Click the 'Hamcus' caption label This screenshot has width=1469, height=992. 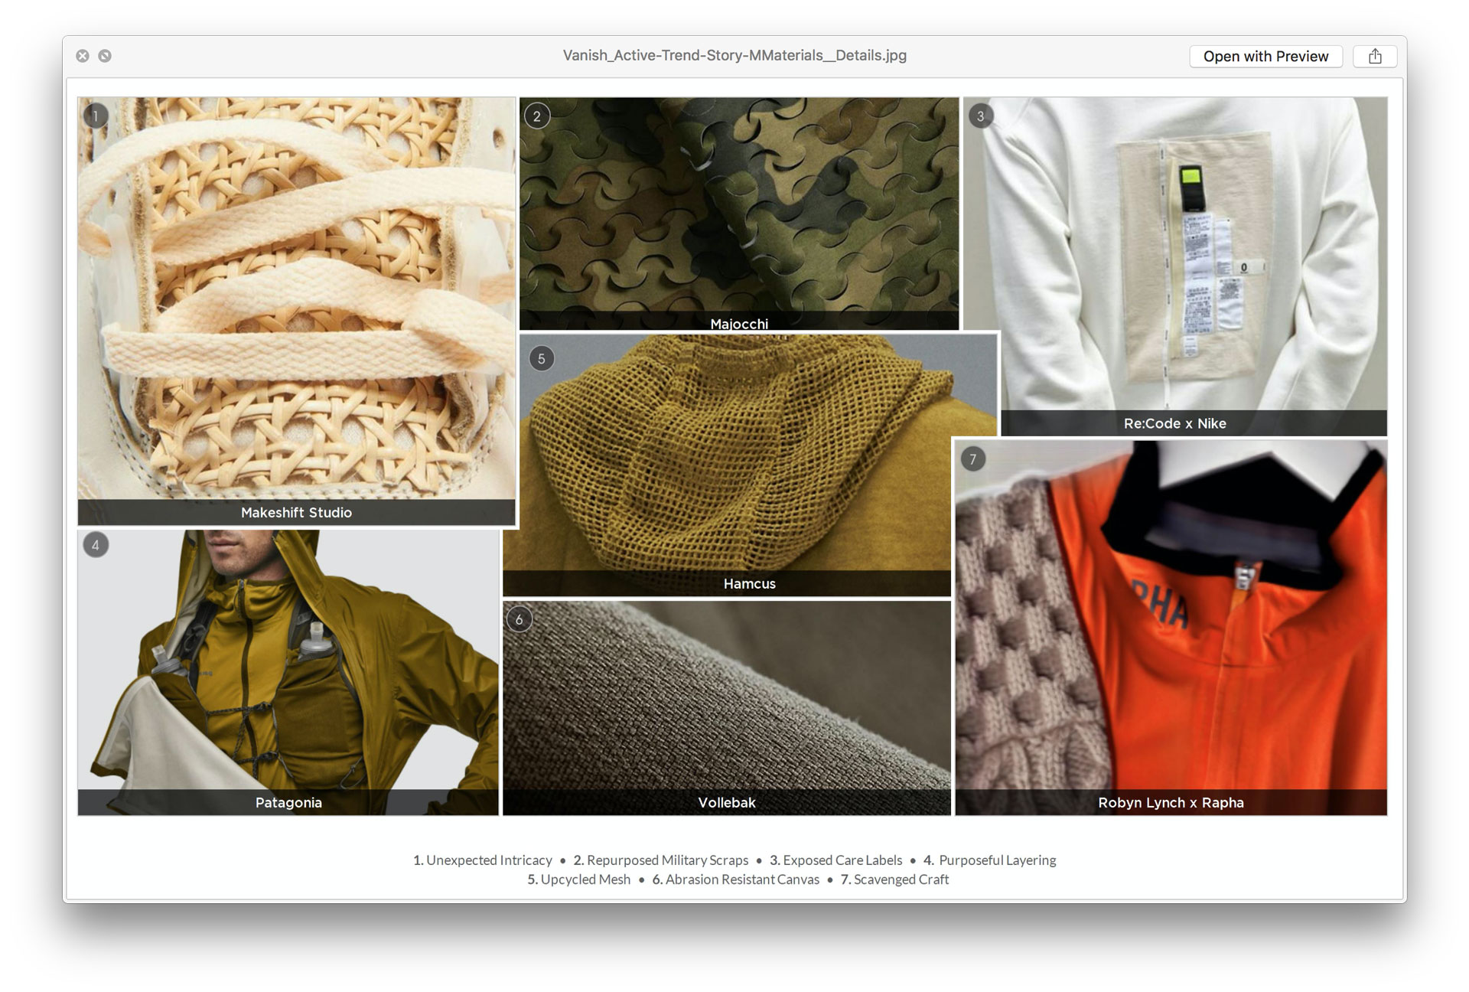point(750,583)
